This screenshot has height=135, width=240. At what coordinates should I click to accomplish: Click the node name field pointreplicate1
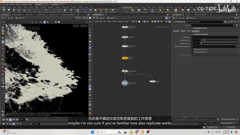[x=204, y=22]
